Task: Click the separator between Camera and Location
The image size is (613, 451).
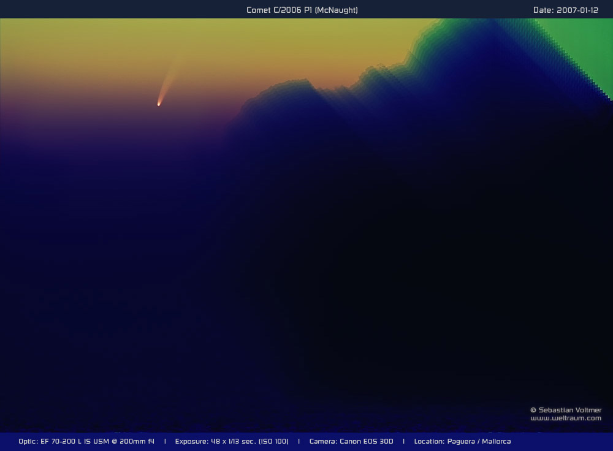Action: coord(403,441)
